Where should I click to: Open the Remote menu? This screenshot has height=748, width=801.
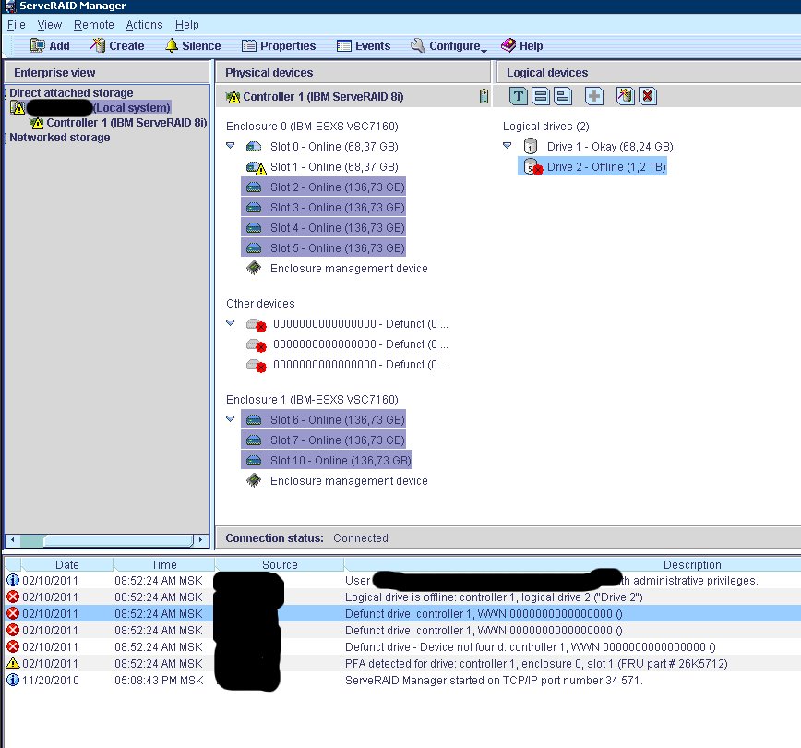[94, 25]
